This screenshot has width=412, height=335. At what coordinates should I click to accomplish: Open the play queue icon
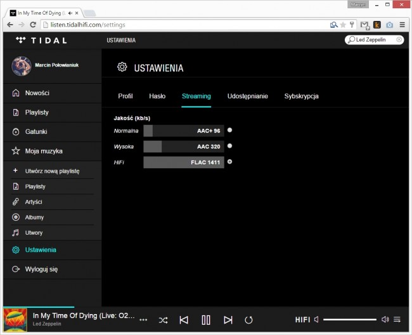397,320
